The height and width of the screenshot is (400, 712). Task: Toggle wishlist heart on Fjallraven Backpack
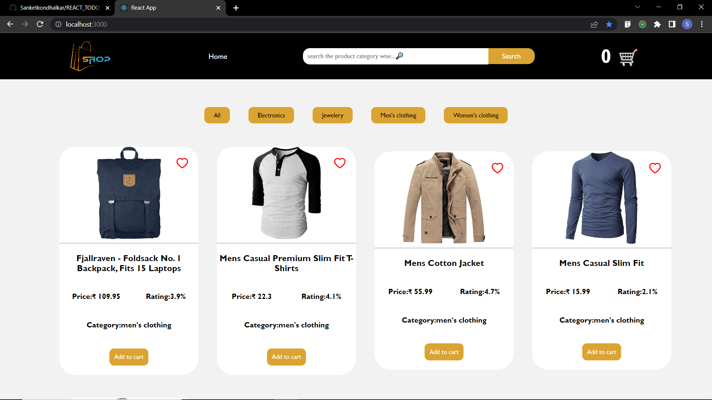[182, 163]
